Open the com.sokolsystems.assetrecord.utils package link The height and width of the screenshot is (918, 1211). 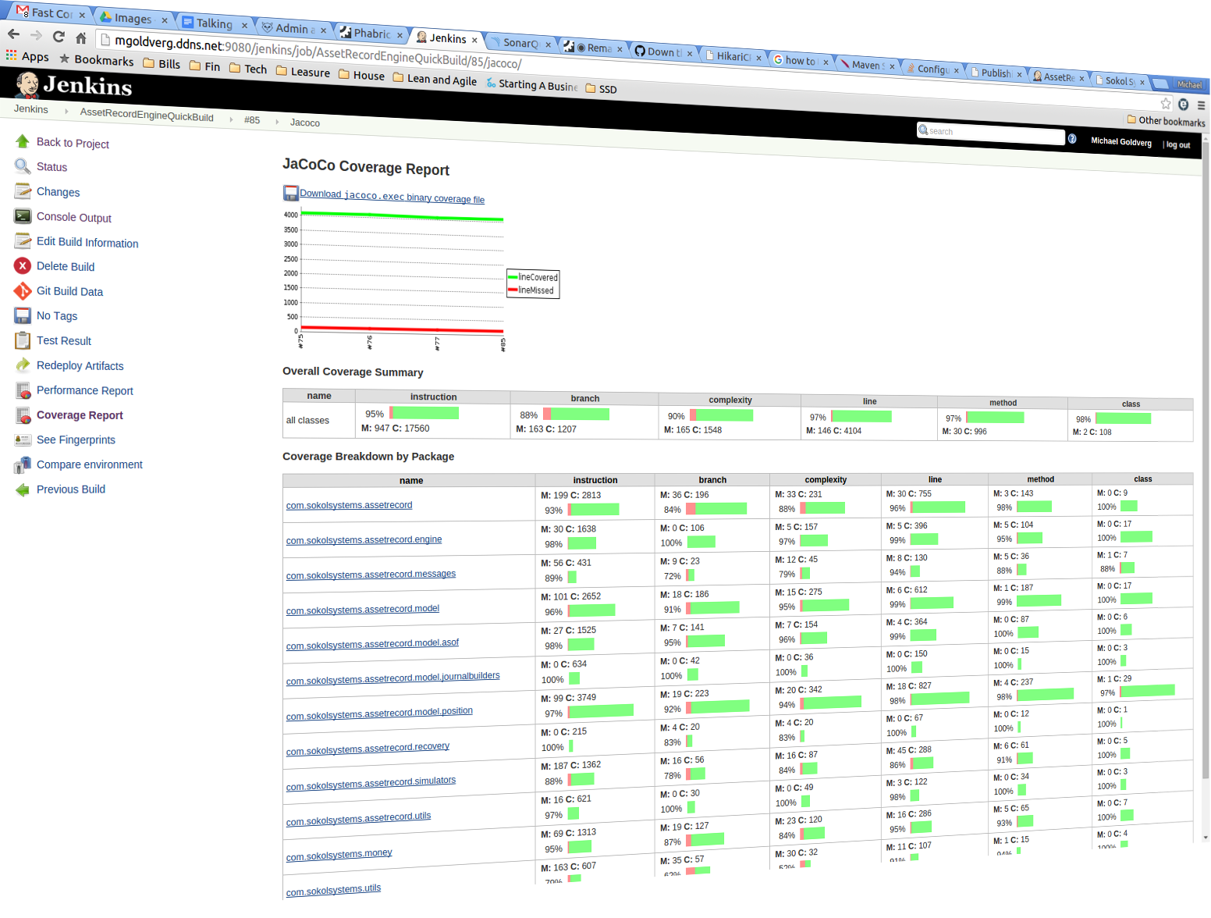(358, 819)
